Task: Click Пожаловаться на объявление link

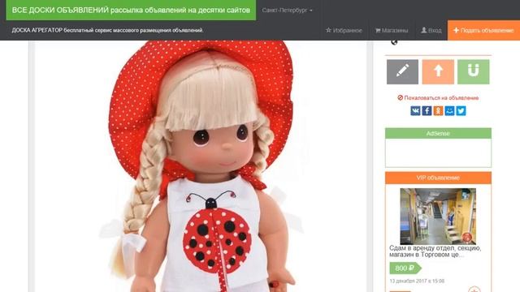Action: point(438,98)
